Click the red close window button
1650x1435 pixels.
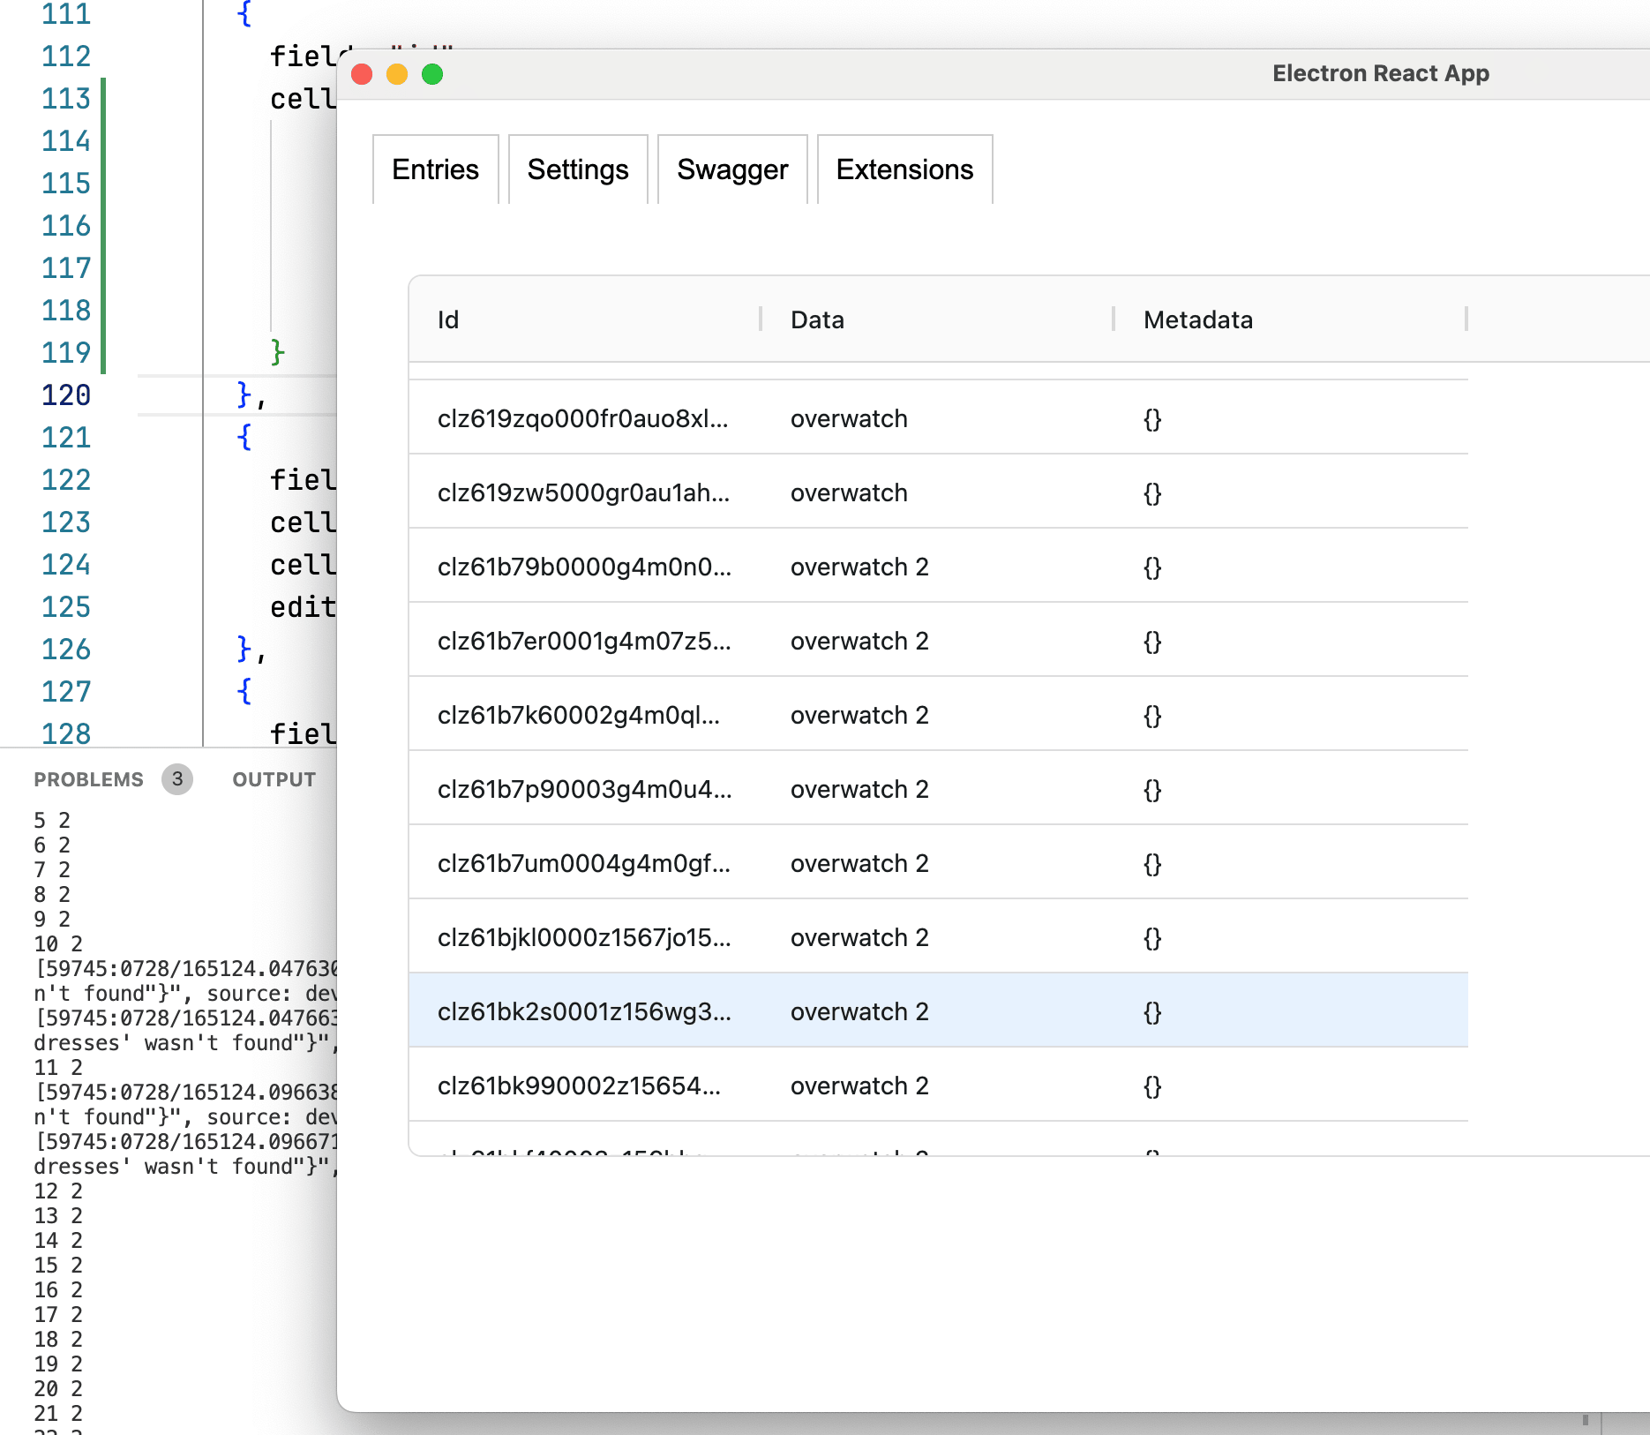pos(362,74)
